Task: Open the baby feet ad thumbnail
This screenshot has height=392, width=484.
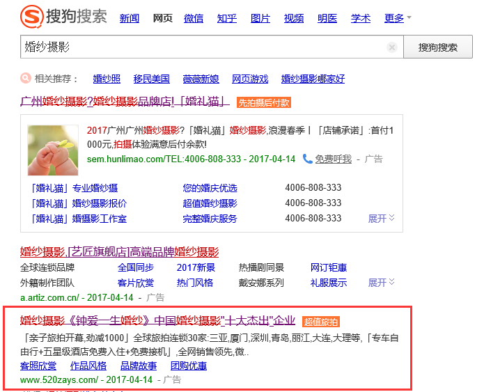Action: pyautogui.click(x=53, y=150)
